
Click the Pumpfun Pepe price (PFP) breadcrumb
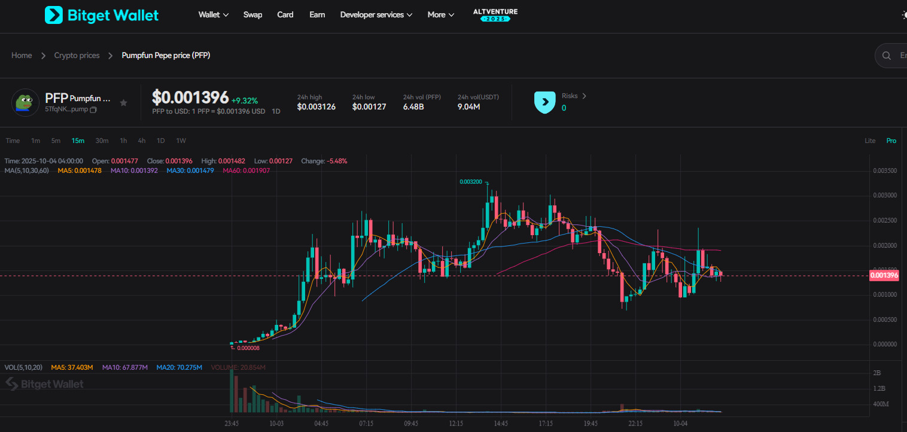[x=166, y=56]
